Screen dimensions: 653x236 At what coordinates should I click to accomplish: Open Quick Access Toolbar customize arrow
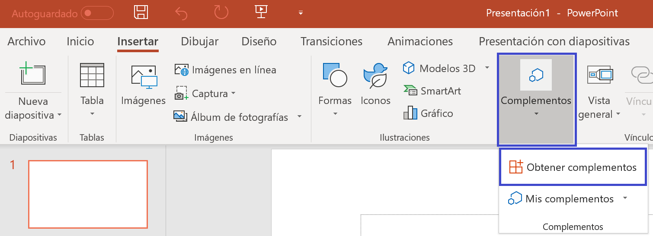[301, 13]
